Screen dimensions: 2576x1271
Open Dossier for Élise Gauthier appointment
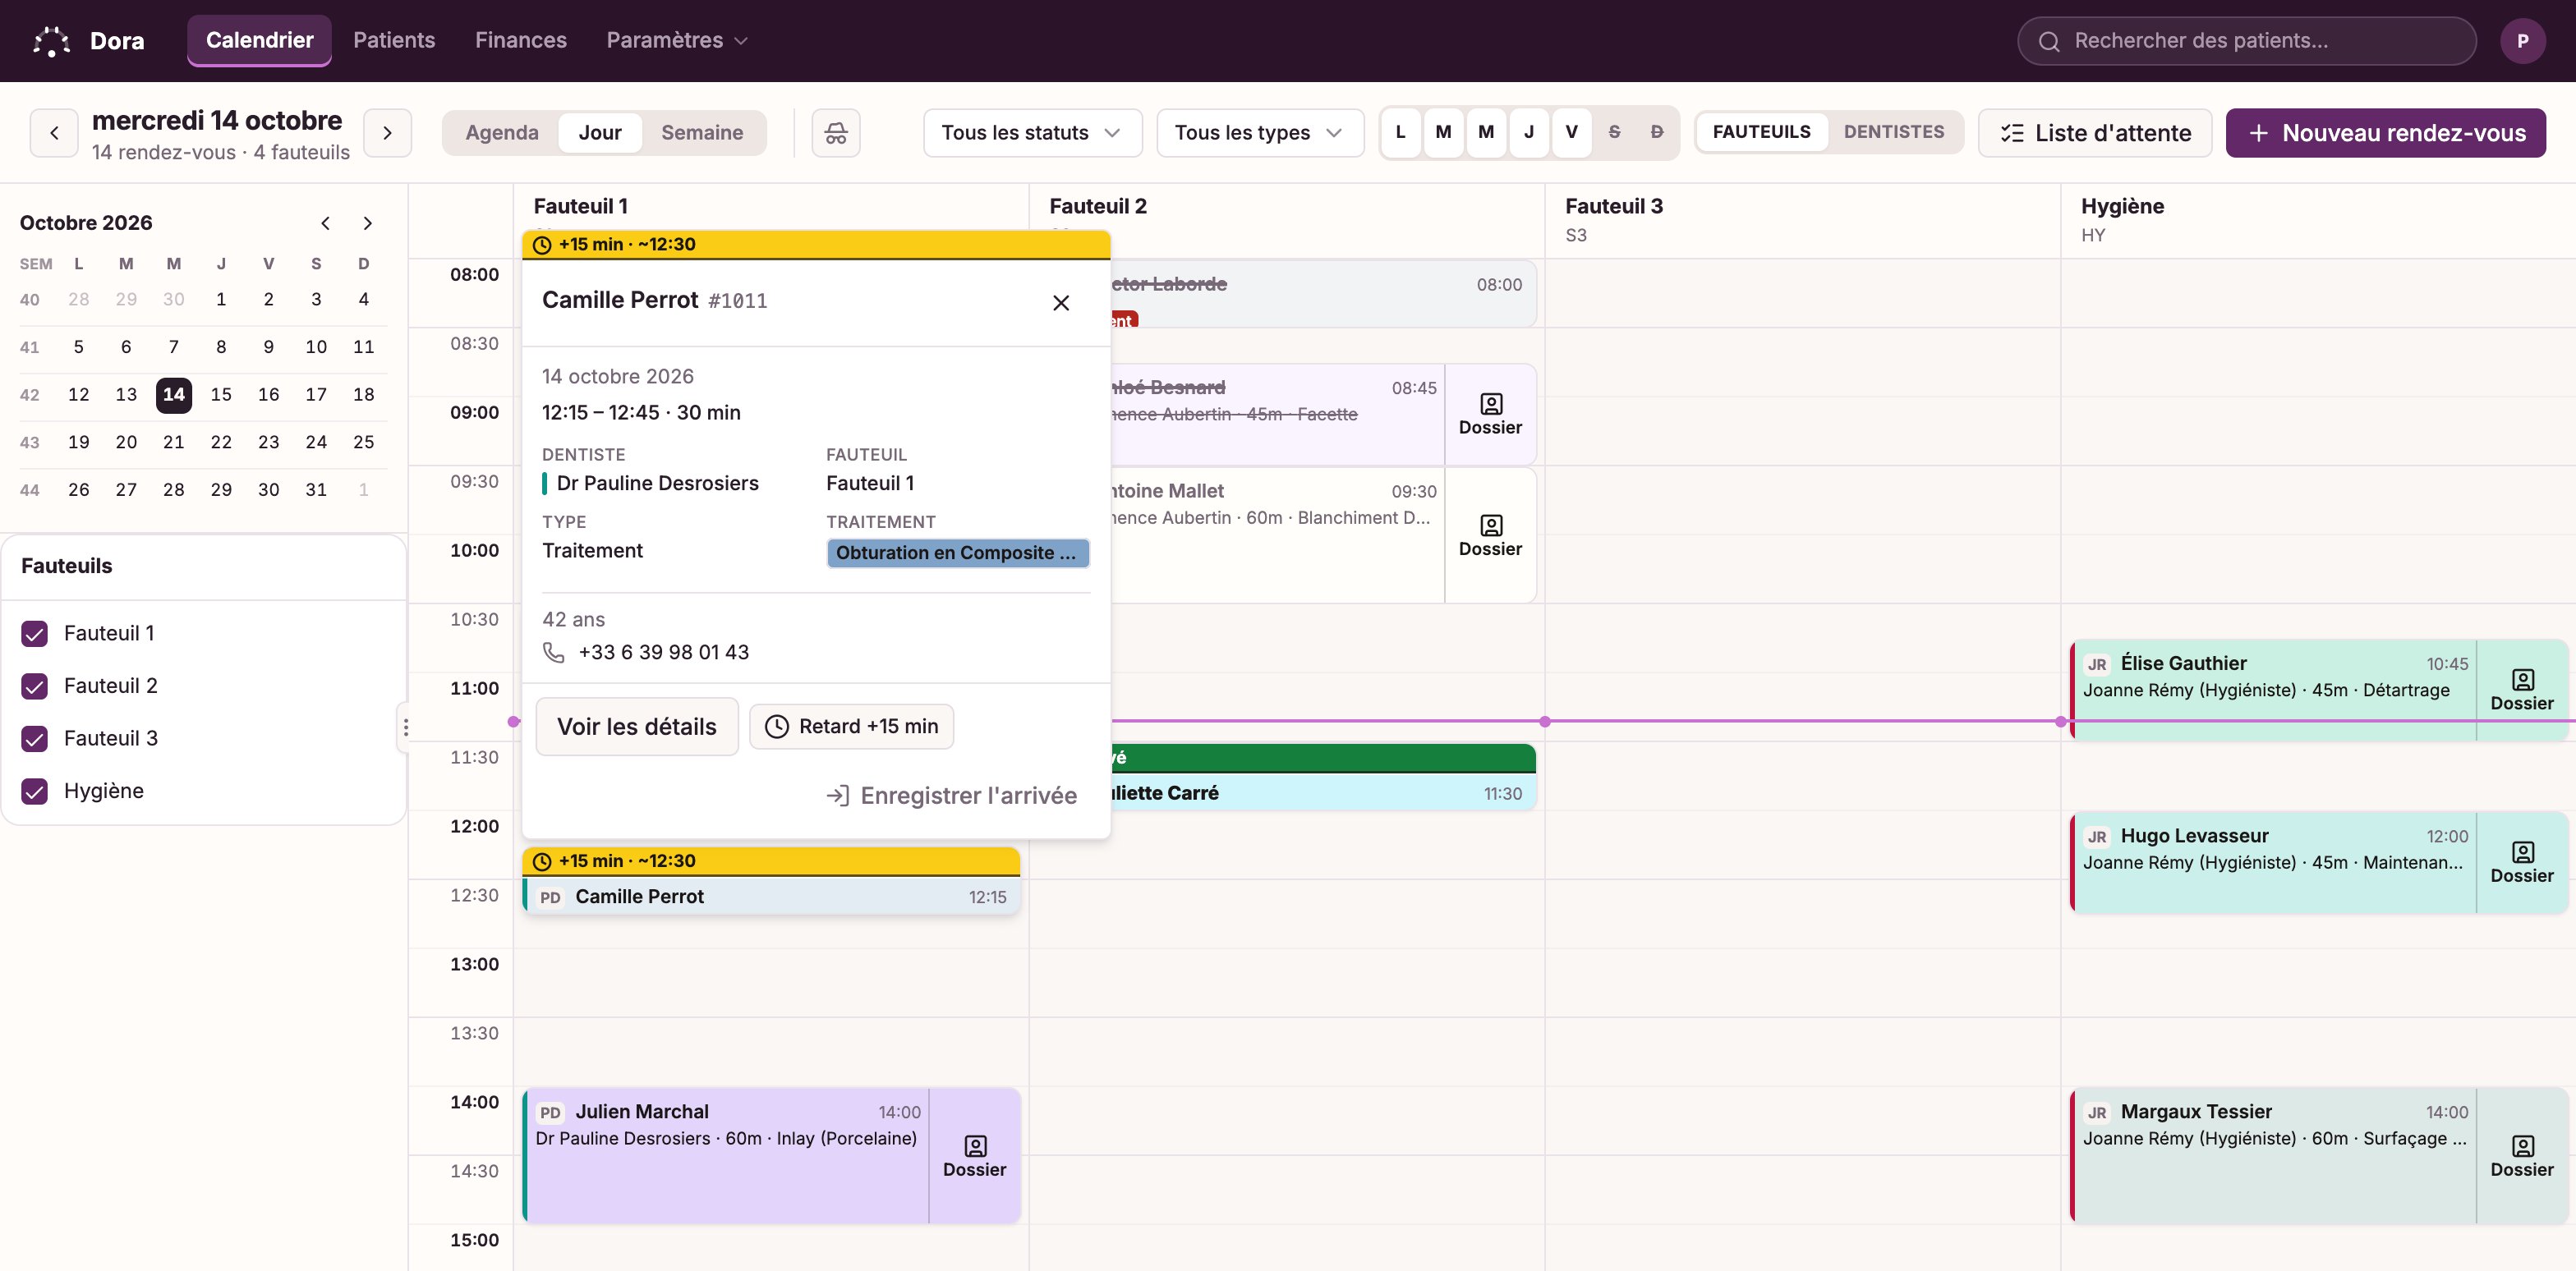click(2522, 691)
